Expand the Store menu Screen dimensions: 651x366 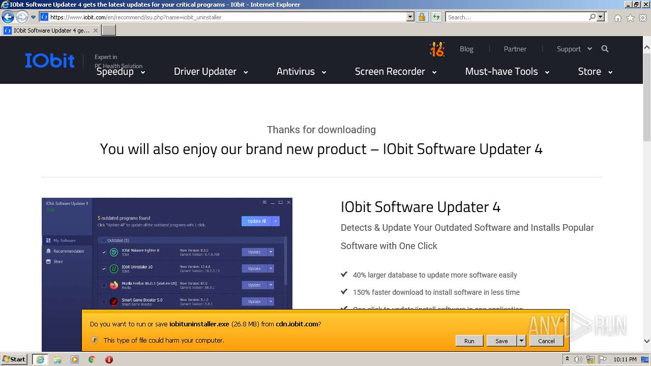coord(595,72)
